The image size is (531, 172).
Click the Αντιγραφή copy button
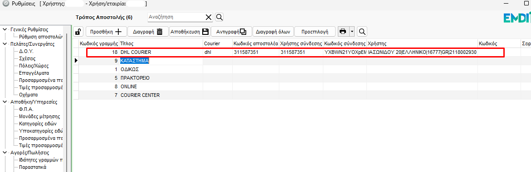(232, 32)
